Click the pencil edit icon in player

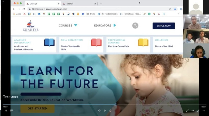187,111
